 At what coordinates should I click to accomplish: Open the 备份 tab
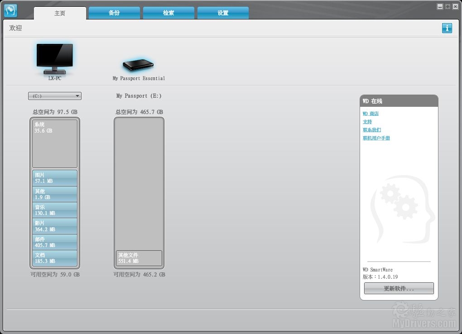(x=114, y=13)
